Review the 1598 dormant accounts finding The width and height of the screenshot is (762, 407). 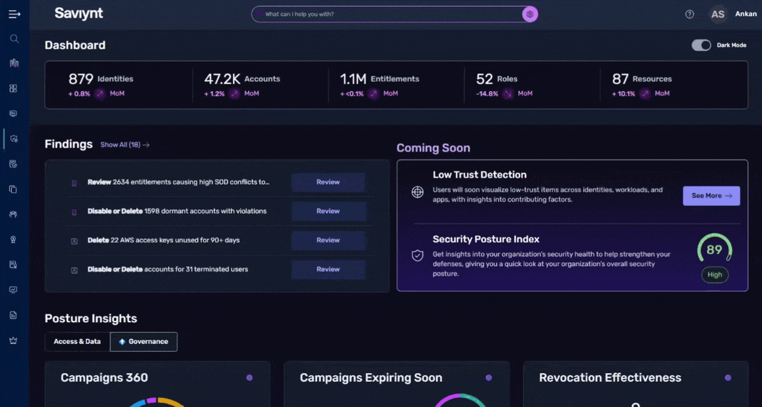tap(328, 211)
